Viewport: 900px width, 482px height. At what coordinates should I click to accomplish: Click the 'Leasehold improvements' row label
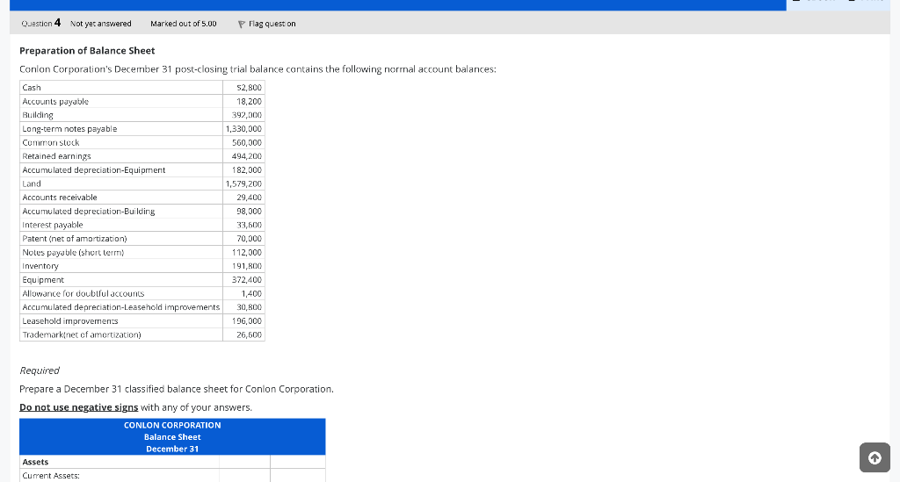(70, 321)
